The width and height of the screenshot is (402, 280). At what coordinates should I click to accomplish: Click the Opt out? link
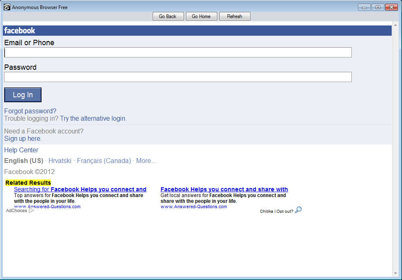pyautogui.click(x=285, y=211)
